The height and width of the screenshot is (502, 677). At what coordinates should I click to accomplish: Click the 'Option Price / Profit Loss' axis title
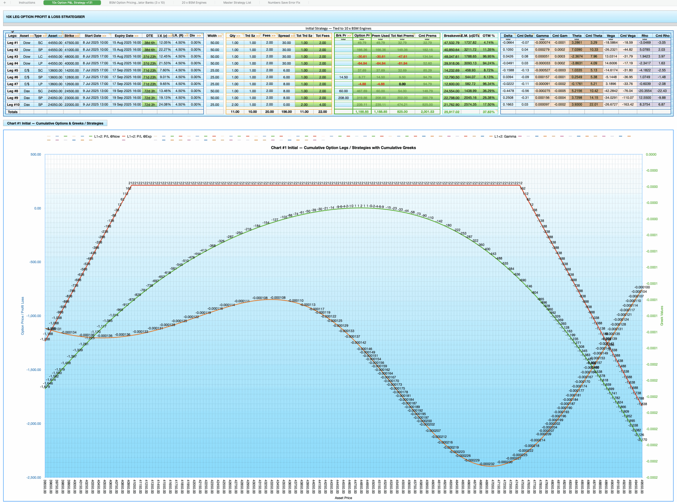point(22,316)
